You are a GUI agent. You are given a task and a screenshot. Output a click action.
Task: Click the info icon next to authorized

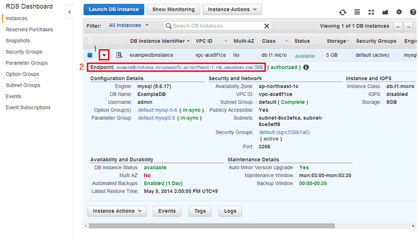(x=306, y=67)
